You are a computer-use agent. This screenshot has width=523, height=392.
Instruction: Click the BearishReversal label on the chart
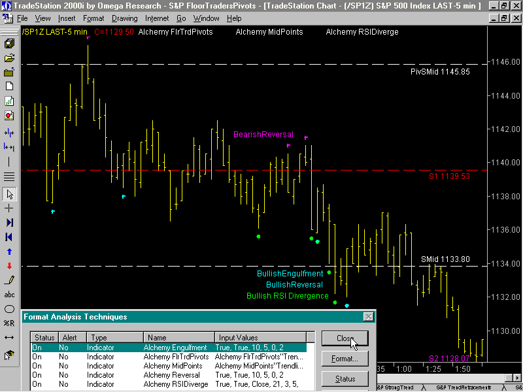263,135
